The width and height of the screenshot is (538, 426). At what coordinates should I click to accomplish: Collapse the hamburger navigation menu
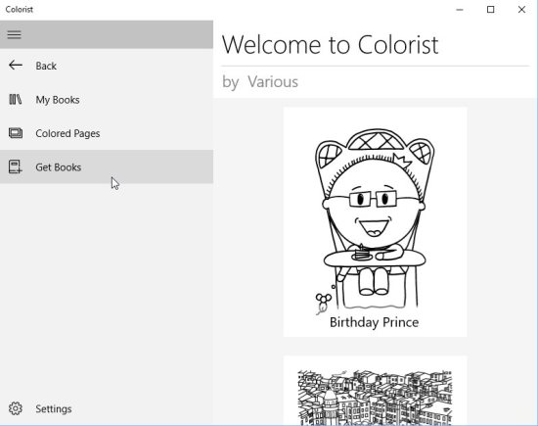(15, 34)
